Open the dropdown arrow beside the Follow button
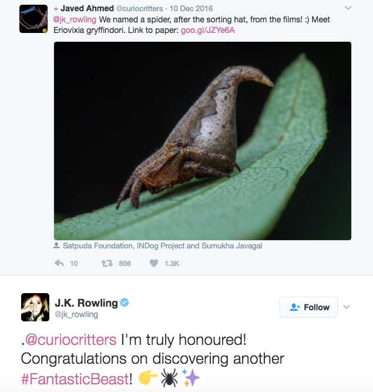Viewport: 373px width, 392px height. [347, 307]
